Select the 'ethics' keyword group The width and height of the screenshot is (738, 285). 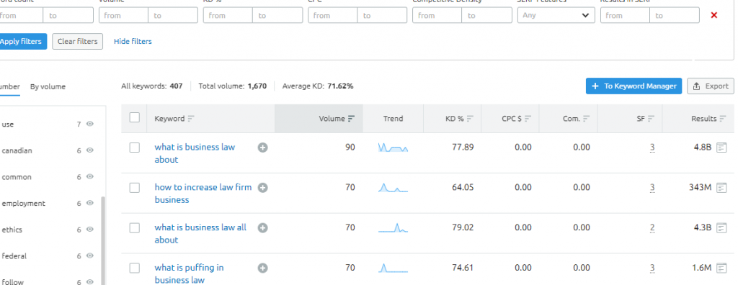(x=12, y=230)
